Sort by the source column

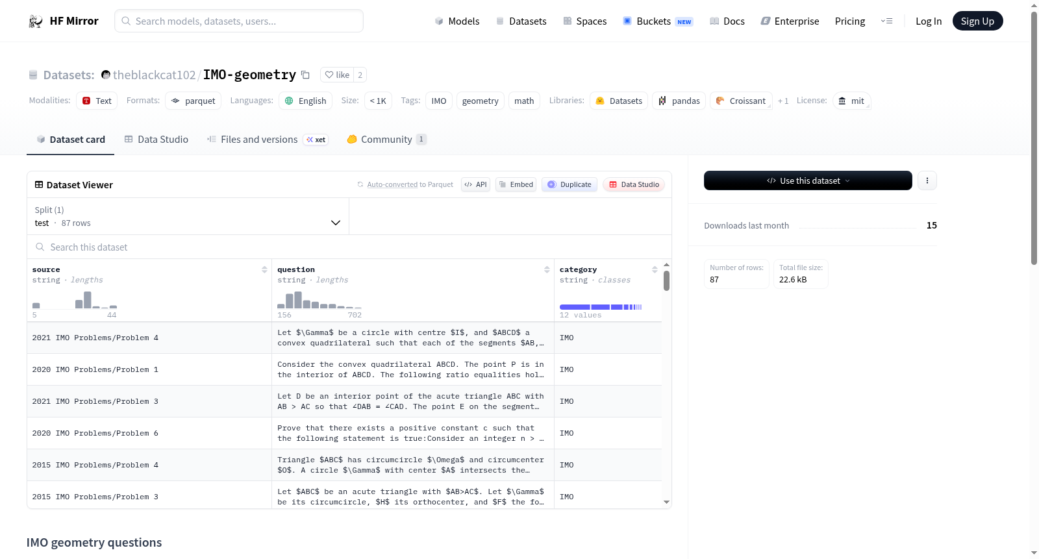click(x=264, y=269)
